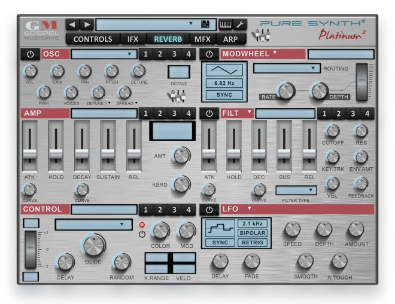Go to the previous preset arrow
This screenshot has height=304, width=395.
(72, 24)
